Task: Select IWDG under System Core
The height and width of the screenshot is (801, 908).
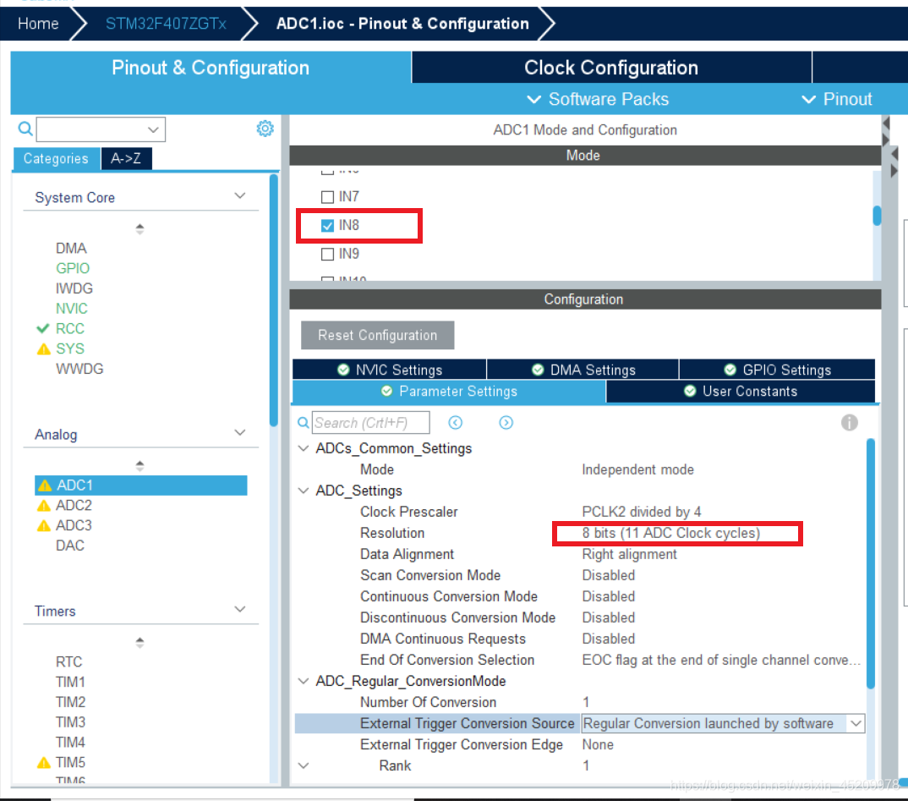Action: pyautogui.click(x=74, y=288)
